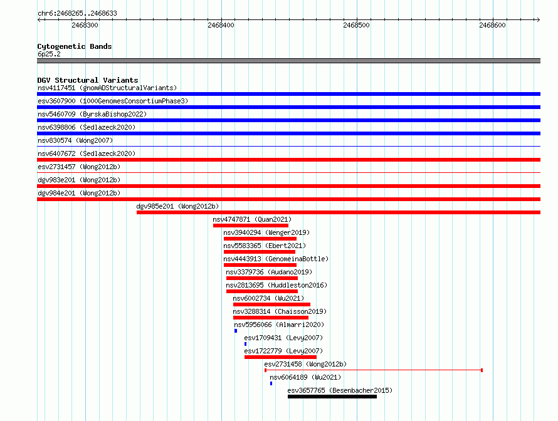Click the red bar under dgv983e201
Screen dimensions: 558x421
288,186
